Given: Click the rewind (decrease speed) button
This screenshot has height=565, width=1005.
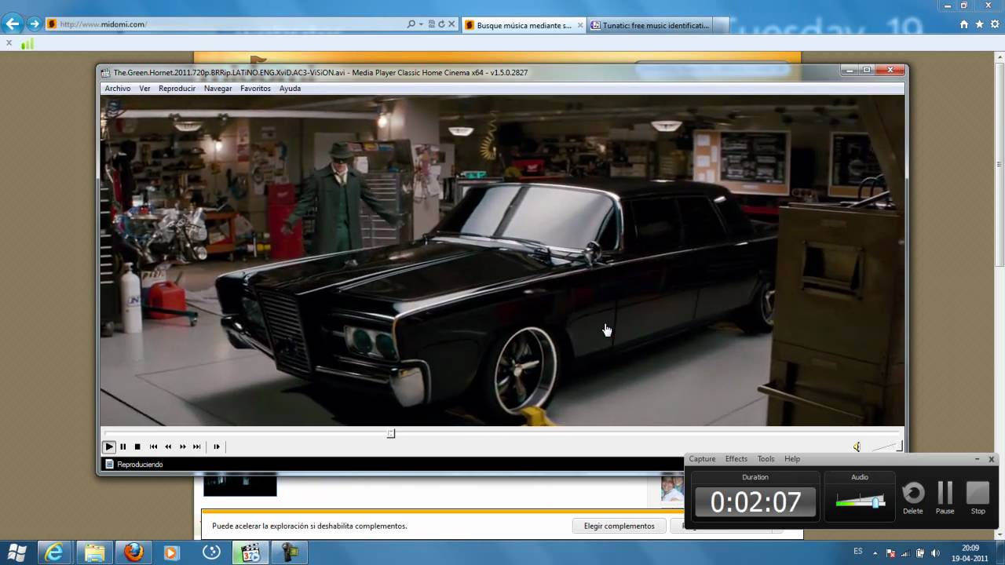Looking at the screenshot, I should click(168, 447).
